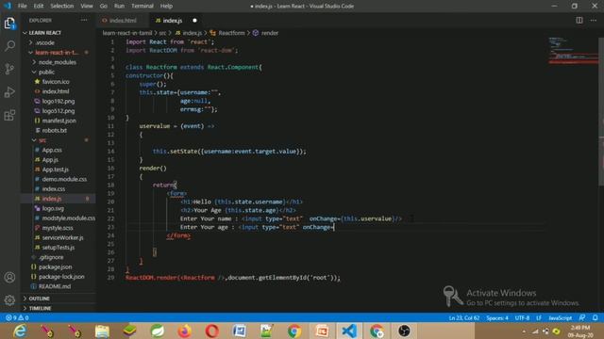Open notifications bell in status bar

[596, 318]
